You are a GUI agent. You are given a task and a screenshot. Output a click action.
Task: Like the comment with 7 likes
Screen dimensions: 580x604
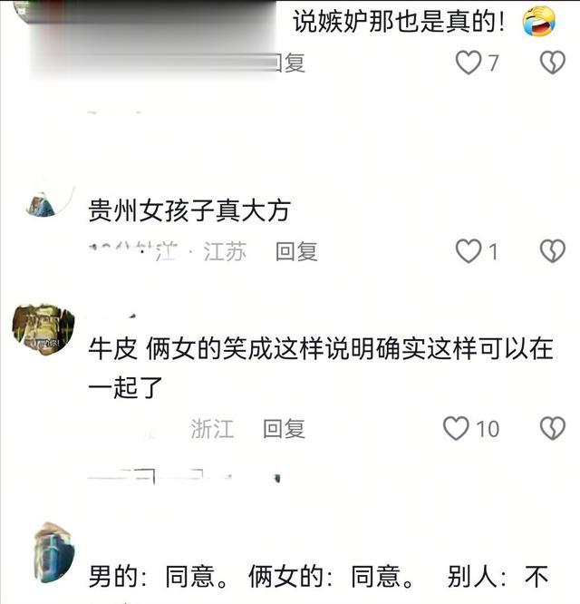point(469,63)
